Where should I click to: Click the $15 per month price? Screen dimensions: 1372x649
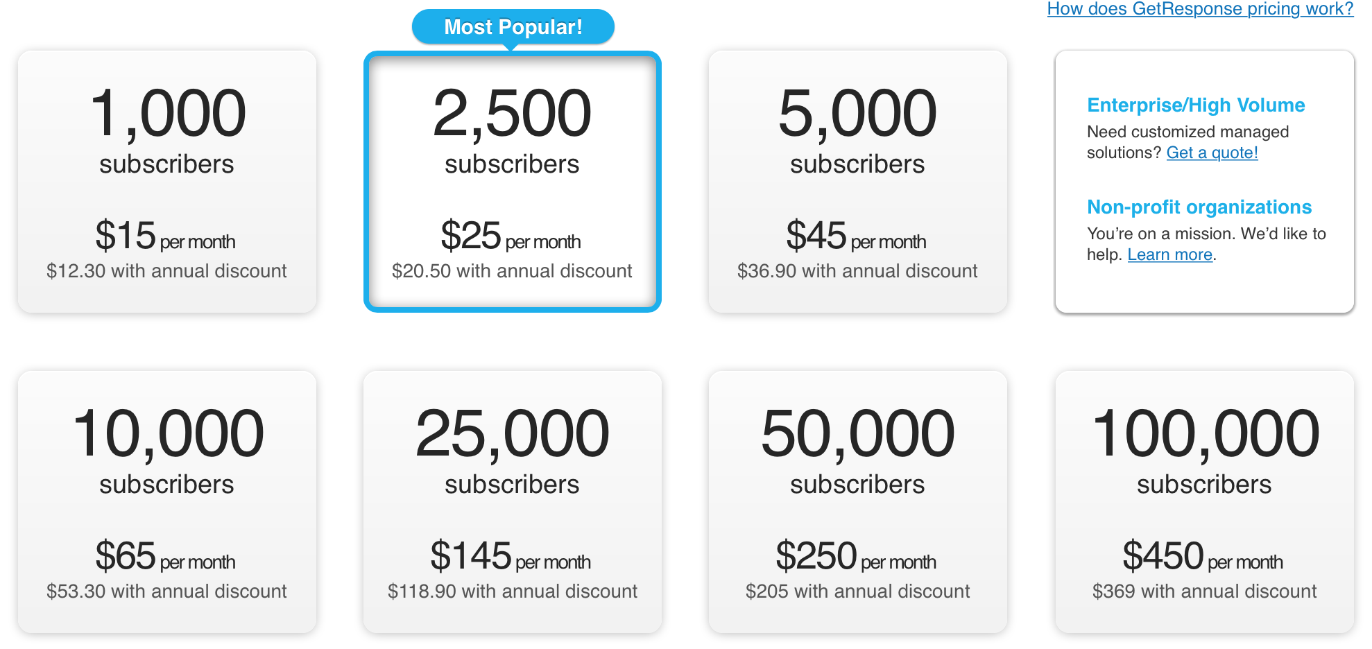point(166,236)
